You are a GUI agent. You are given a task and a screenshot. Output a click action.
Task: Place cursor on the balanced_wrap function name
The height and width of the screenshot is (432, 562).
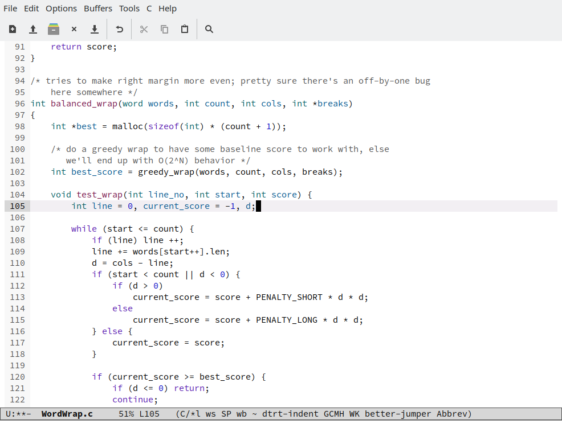(84, 104)
